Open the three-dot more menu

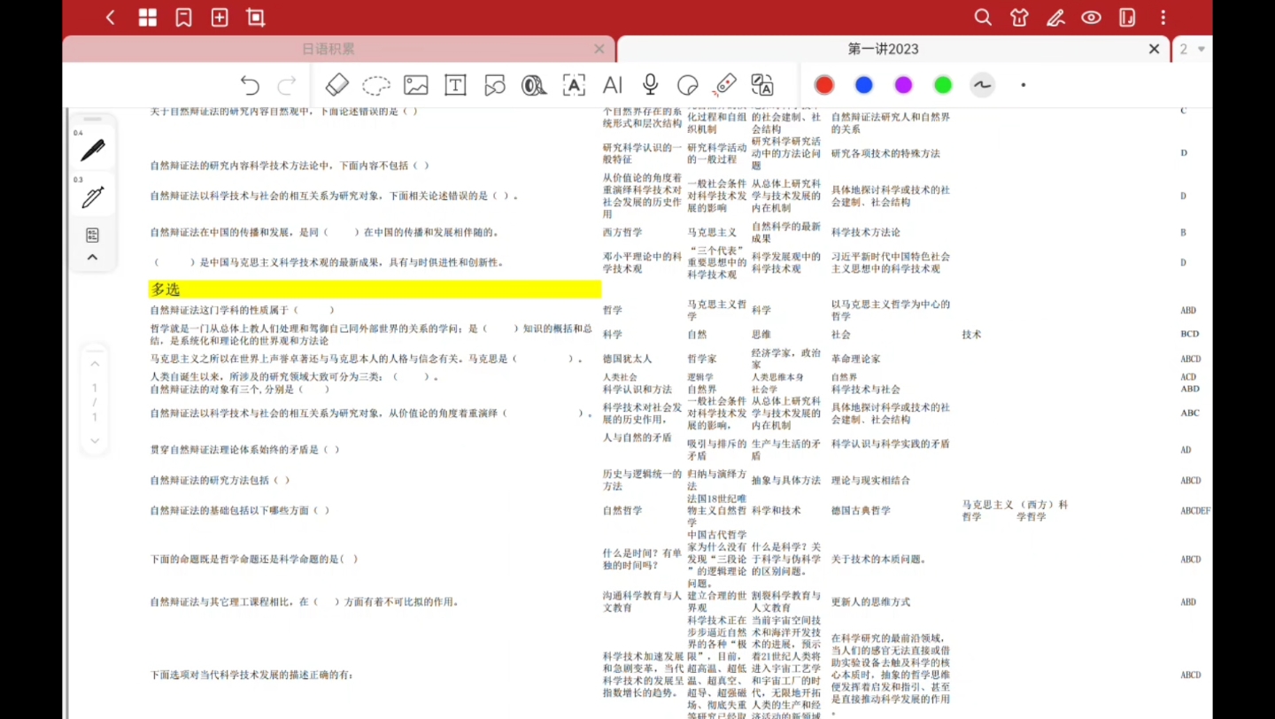(1163, 18)
